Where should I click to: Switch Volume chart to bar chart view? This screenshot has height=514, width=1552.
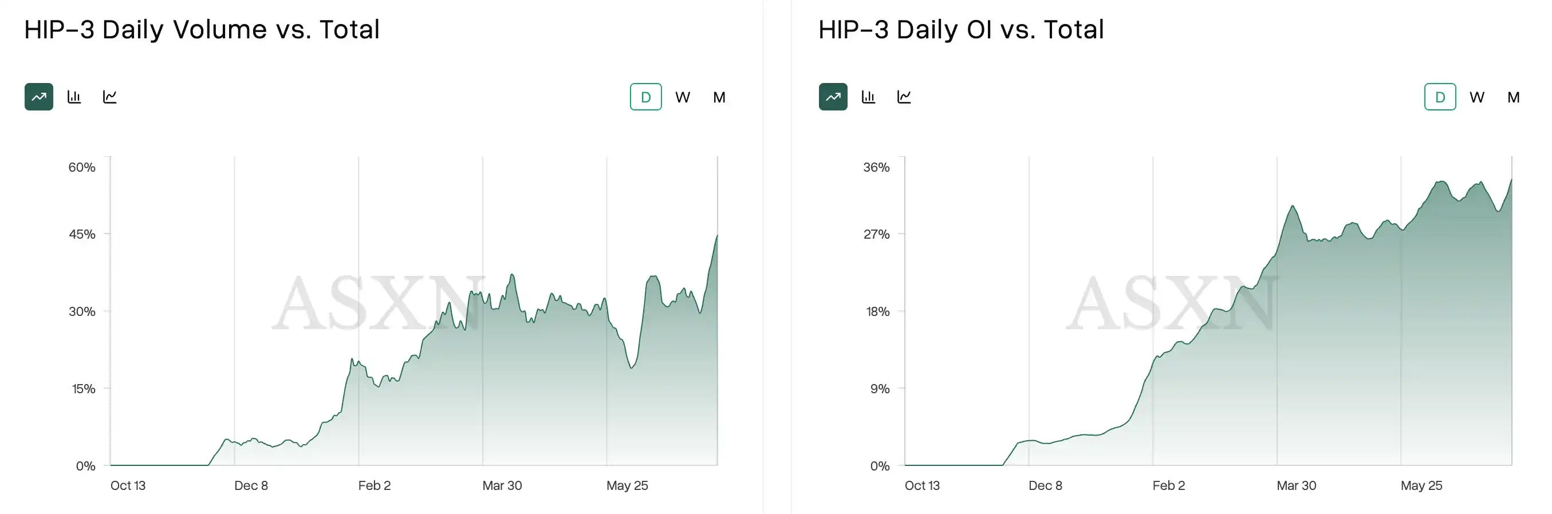click(x=74, y=97)
